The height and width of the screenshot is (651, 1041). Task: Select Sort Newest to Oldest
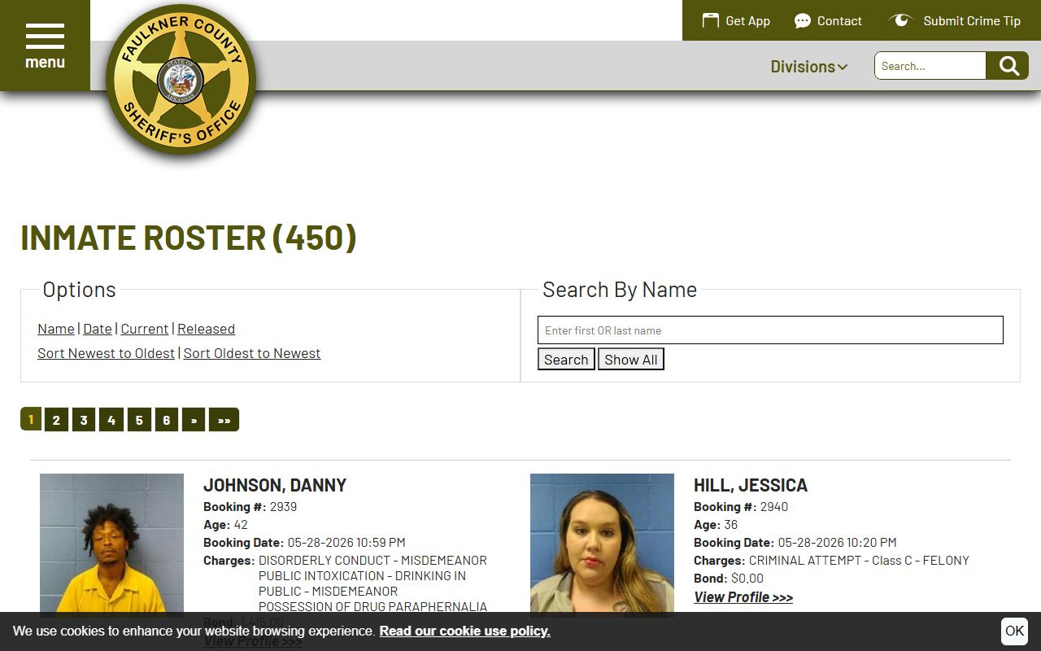pos(106,353)
